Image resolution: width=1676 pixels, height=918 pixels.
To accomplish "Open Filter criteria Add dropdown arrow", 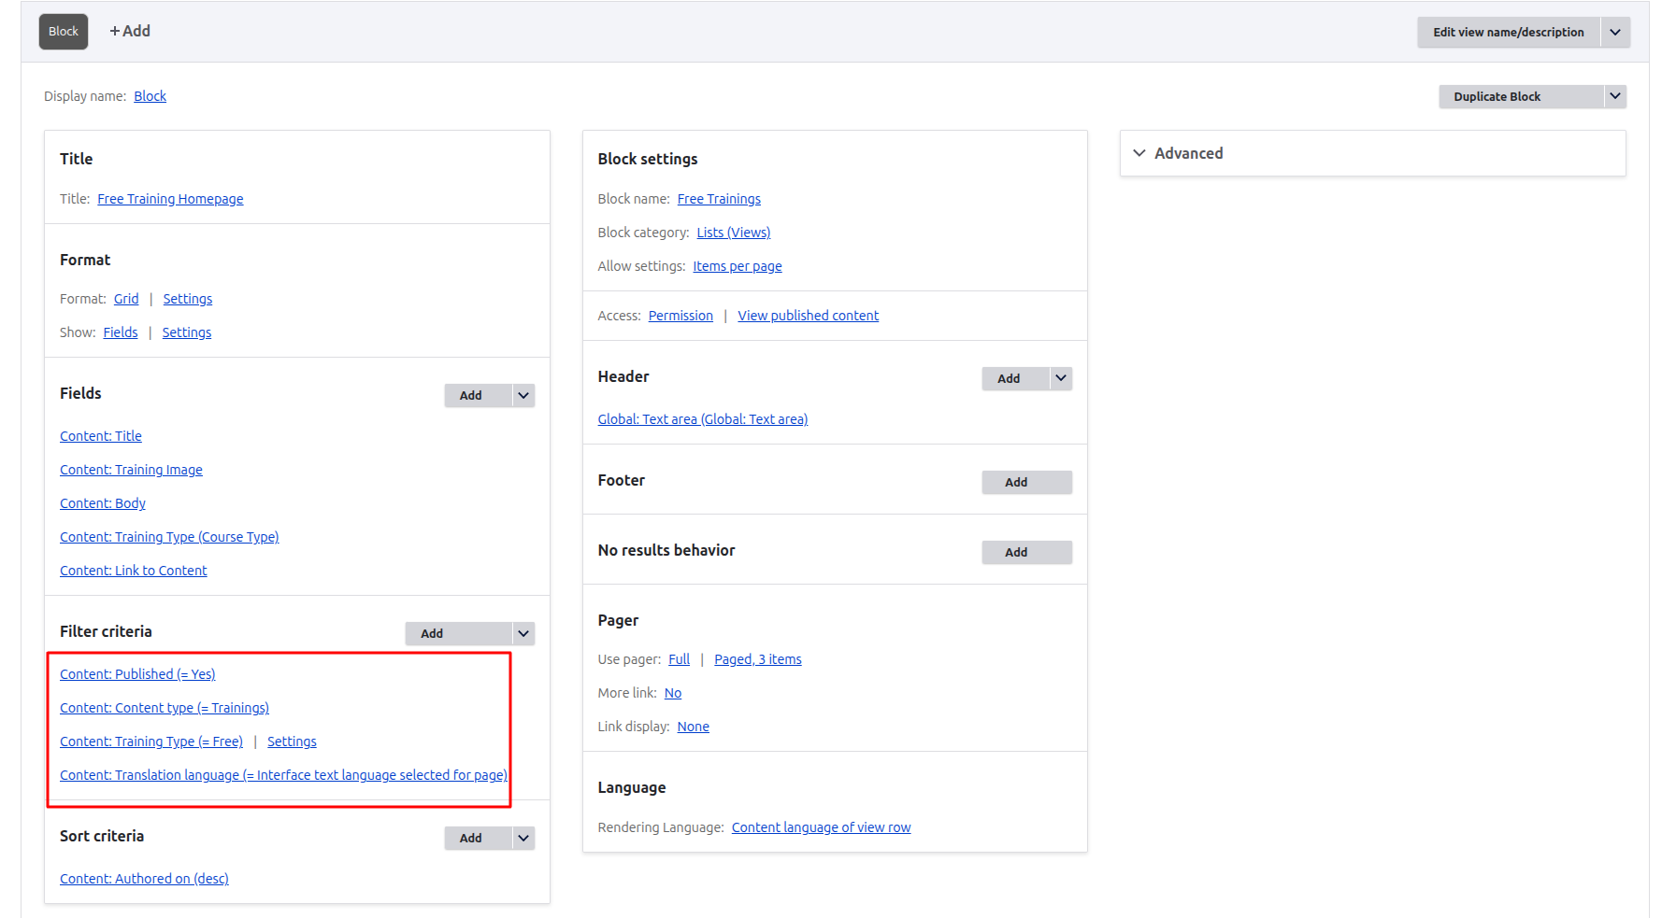I will pos(523,633).
